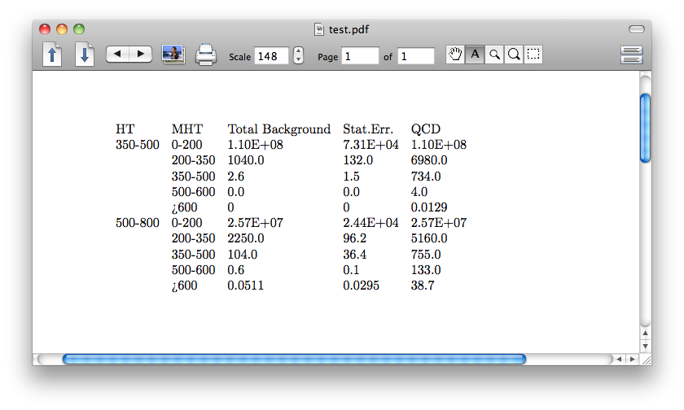Click the value '38.7'
684x410 pixels.
point(423,286)
